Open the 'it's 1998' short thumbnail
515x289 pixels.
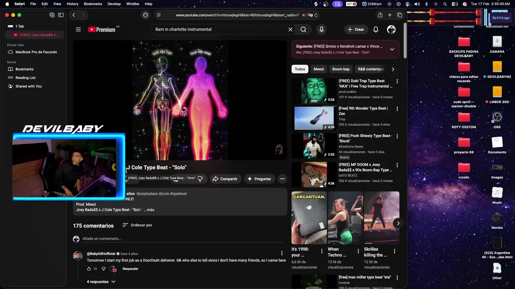(309, 218)
